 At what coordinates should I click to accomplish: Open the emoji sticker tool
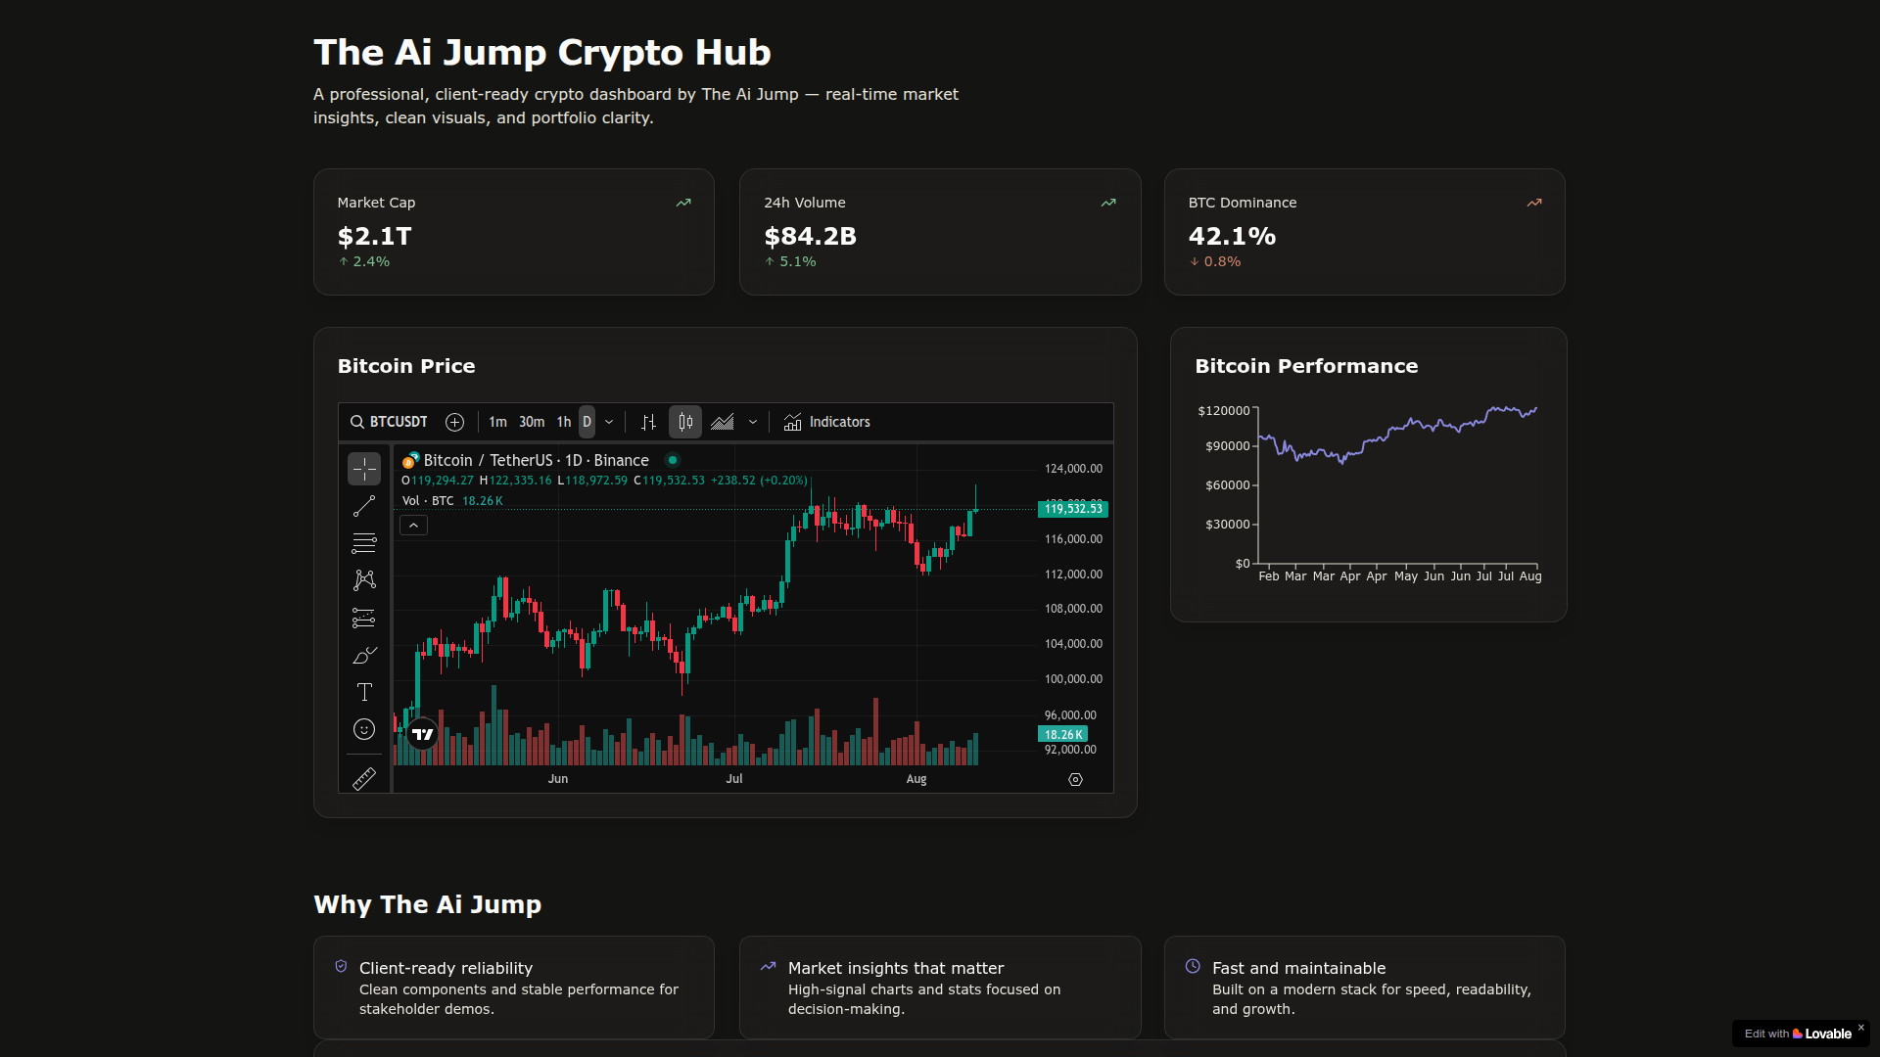pos(364,729)
